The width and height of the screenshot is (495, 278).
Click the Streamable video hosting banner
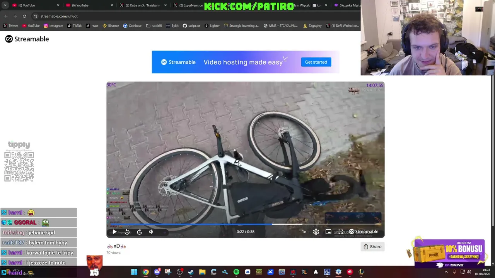(x=246, y=62)
